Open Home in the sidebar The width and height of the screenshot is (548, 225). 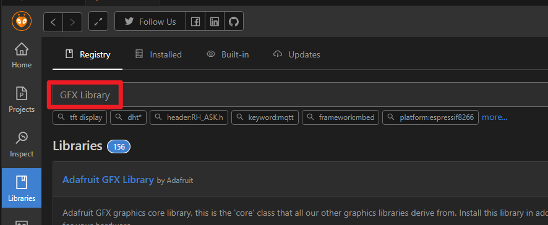(22, 55)
